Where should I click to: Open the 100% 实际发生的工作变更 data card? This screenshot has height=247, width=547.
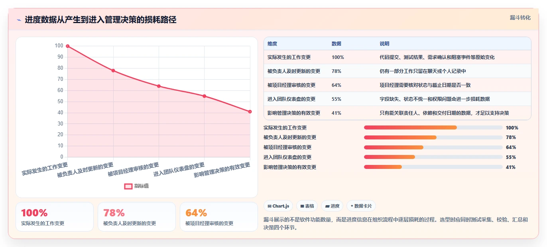pyautogui.click(x=55, y=217)
